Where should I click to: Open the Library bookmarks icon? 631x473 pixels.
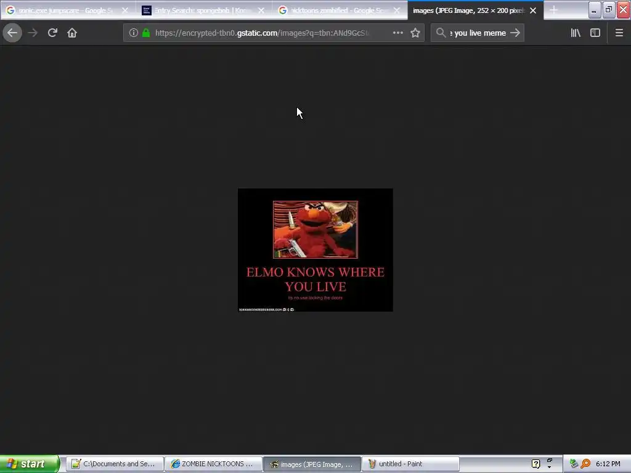(x=576, y=33)
